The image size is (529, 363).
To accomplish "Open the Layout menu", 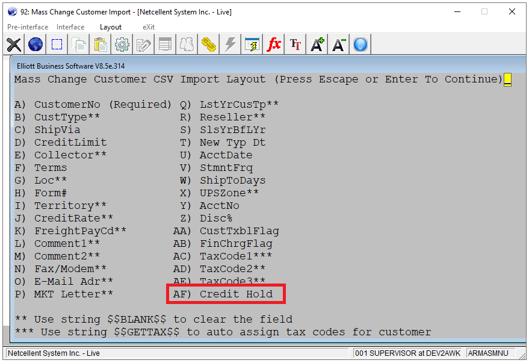I will pos(111,27).
